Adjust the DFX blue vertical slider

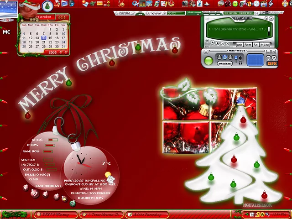coord(236,59)
